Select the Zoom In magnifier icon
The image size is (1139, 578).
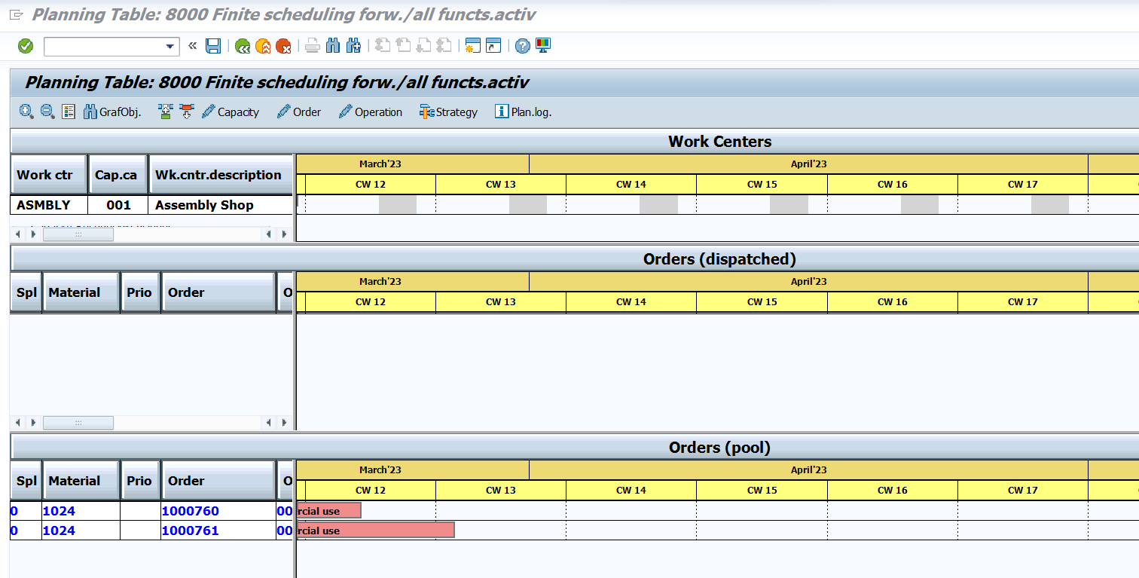coord(26,111)
